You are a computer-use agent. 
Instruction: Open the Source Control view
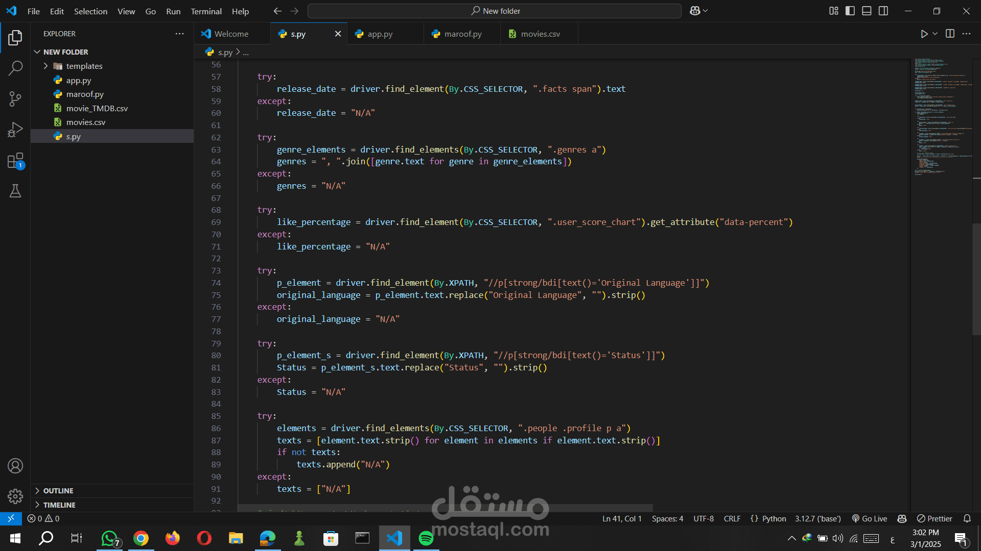tap(15, 99)
